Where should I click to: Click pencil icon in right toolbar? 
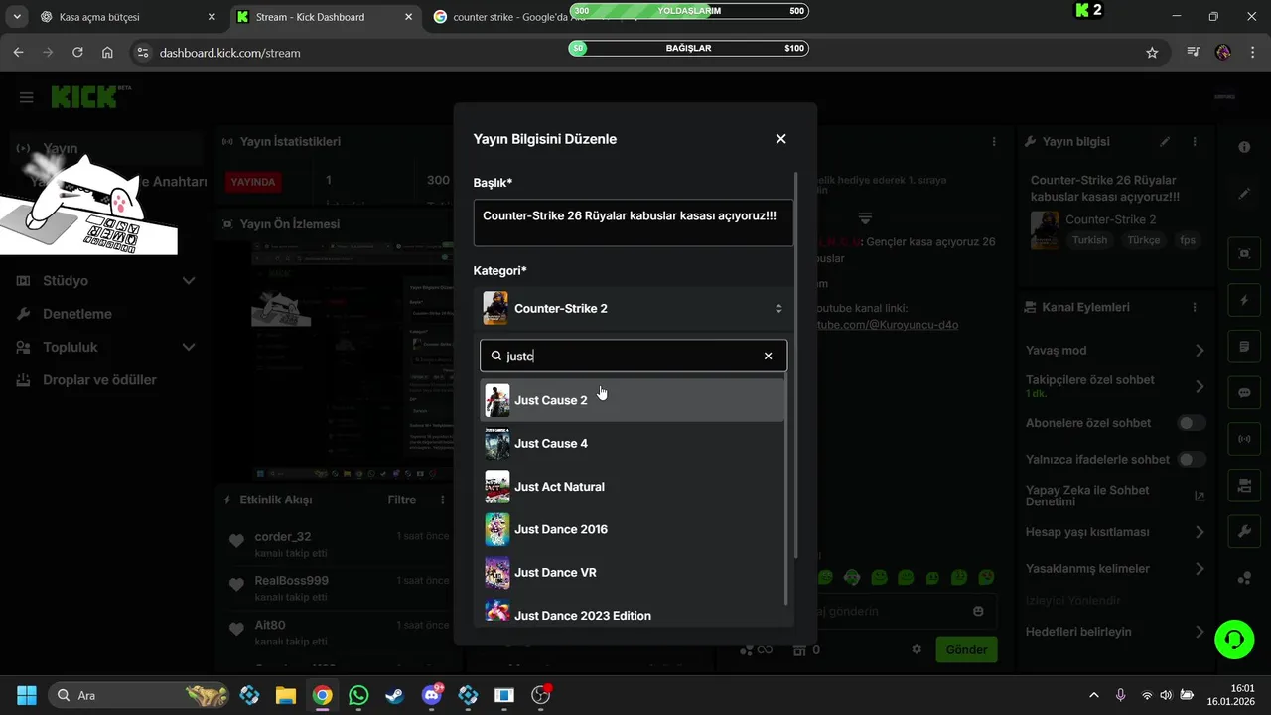click(x=1244, y=194)
